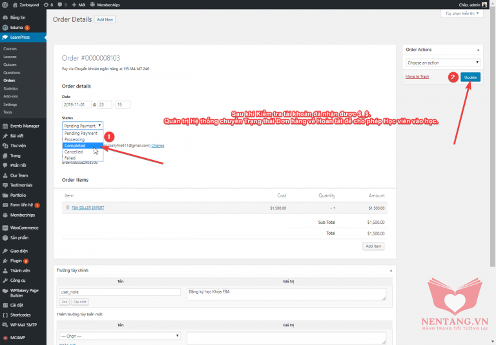496x345 pixels.
Task: Select 'Completed' in the Status list
Action: point(75,146)
